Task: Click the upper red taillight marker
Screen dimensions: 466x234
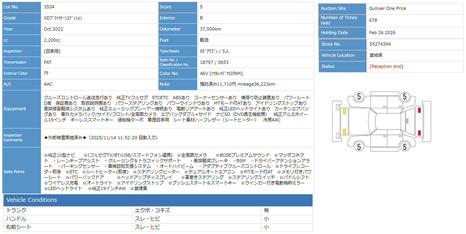Action: tap(419, 110)
